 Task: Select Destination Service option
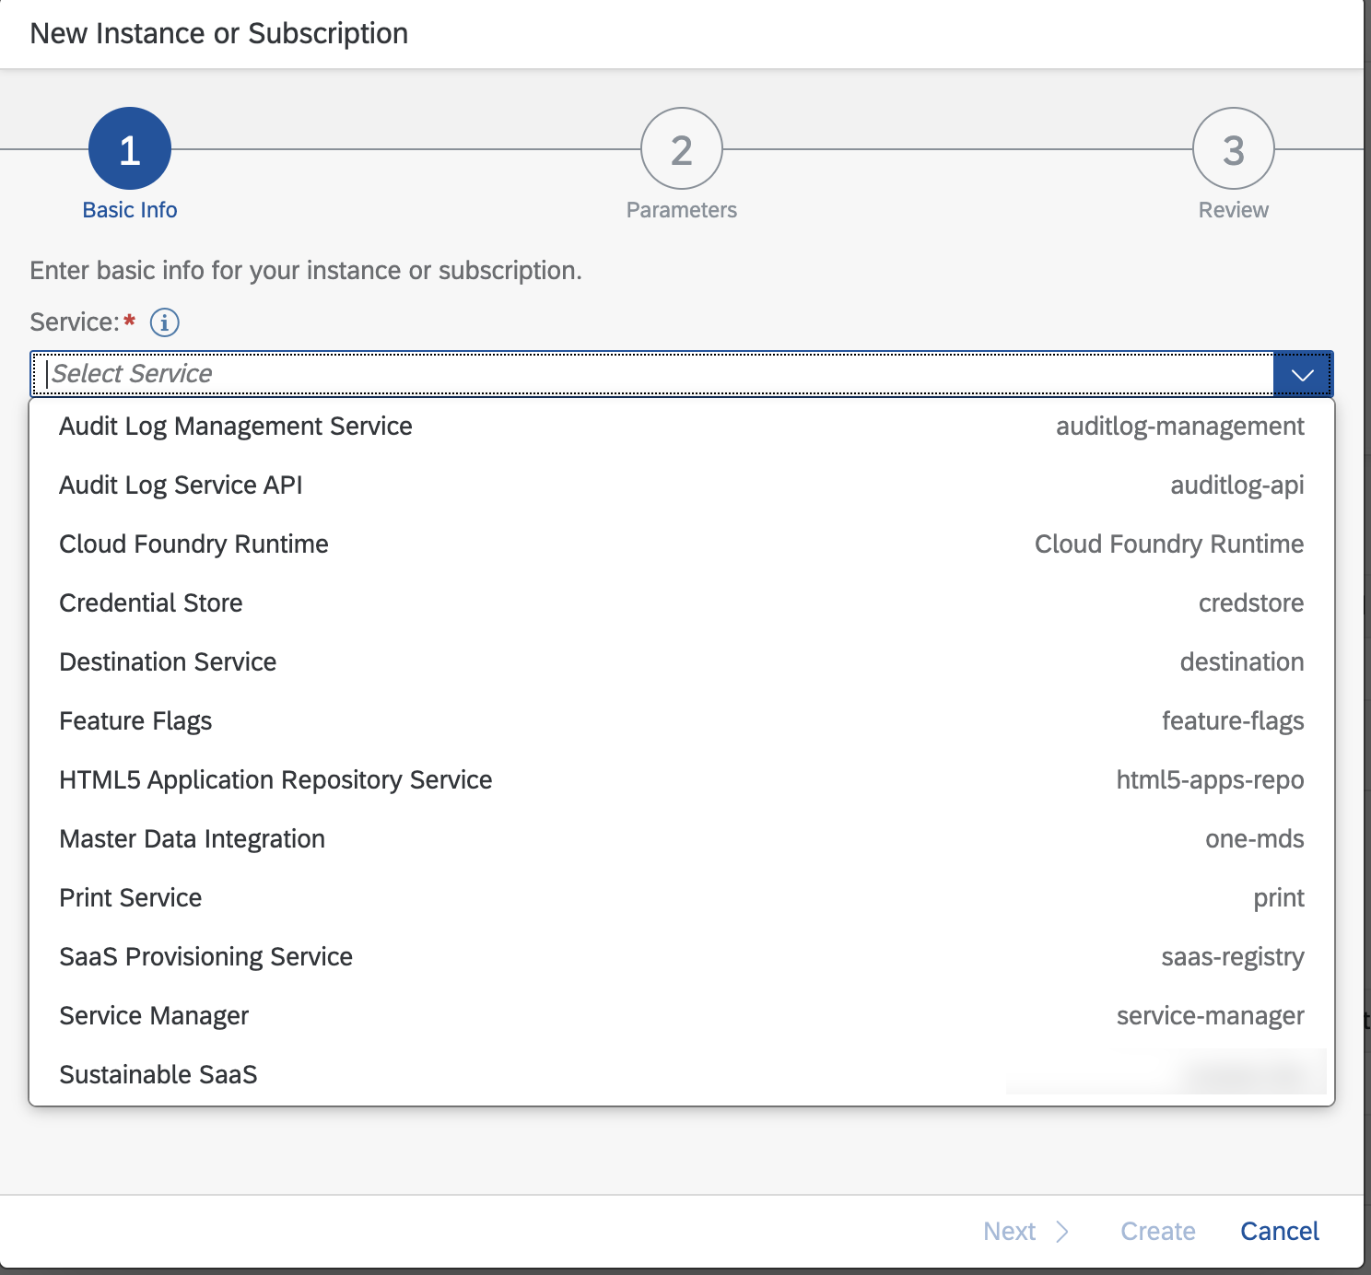[x=682, y=662]
